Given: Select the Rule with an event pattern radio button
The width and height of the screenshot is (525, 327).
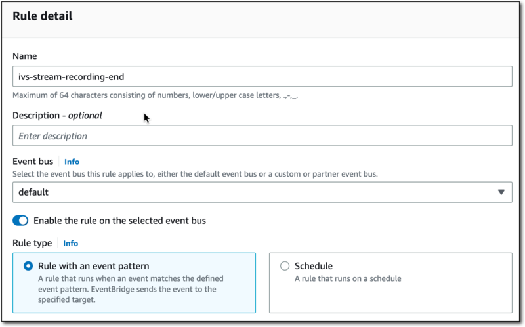Looking at the screenshot, I should coord(28,266).
